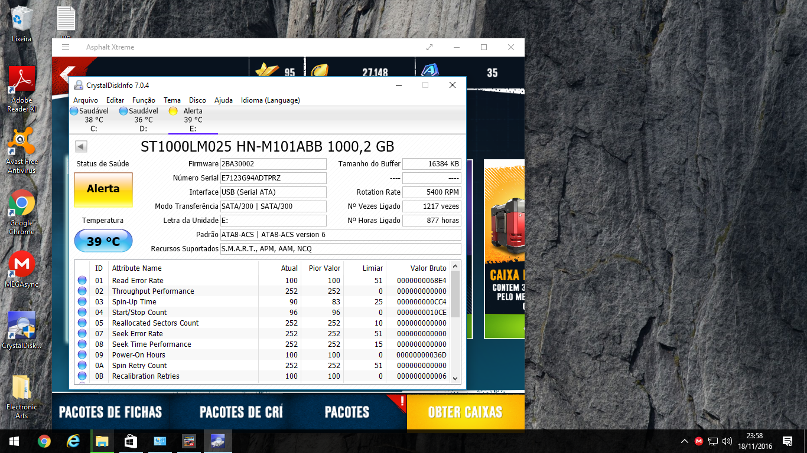Click the CrystalDiskInfo taskbar icon
The image size is (807, 453).
(217, 441)
